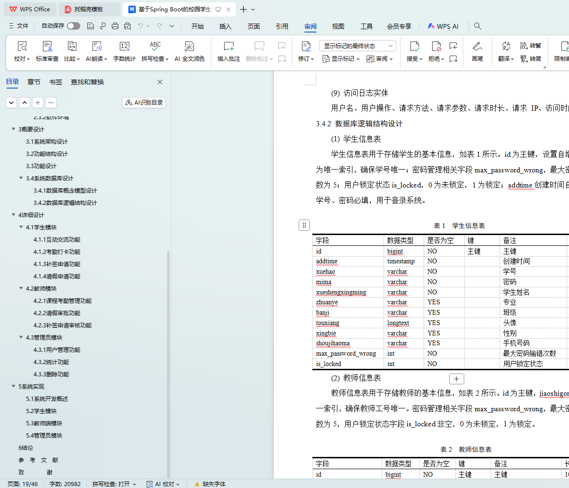
Task: Click the print icon in quick toolbar
Action: (x=115, y=26)
